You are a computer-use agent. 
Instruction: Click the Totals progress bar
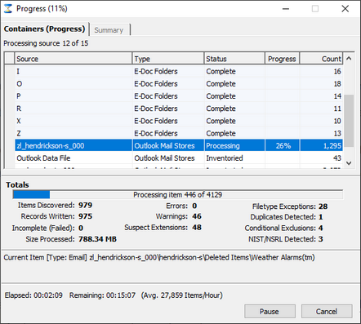pyautogui.click(x=178, y=194)
